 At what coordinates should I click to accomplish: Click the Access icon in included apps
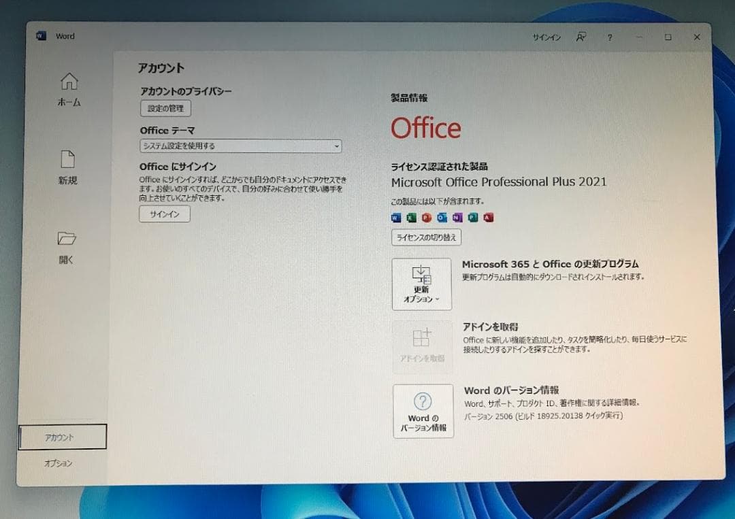(x=488, y=218)
